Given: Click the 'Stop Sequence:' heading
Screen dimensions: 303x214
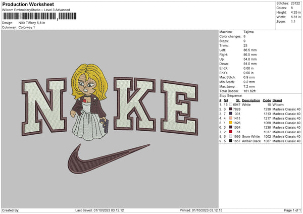Looking at the screenshot, I should pyautogui.click(x=231, y=95).
